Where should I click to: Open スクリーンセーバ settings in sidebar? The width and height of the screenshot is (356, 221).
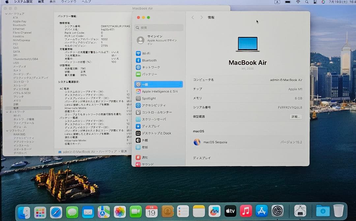click(159, 119)
